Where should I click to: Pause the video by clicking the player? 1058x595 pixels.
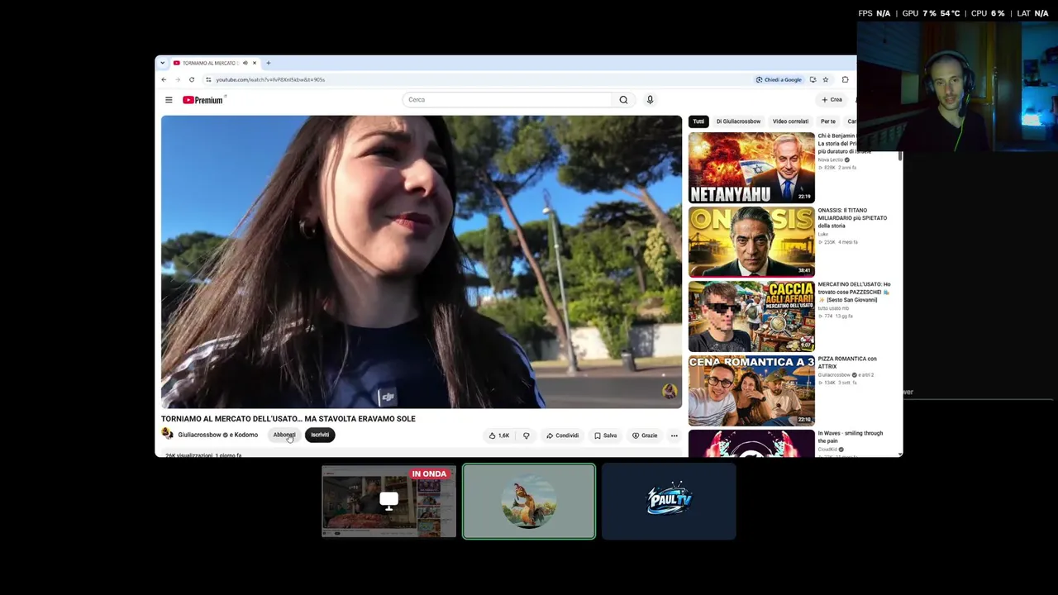pos(422,262)
